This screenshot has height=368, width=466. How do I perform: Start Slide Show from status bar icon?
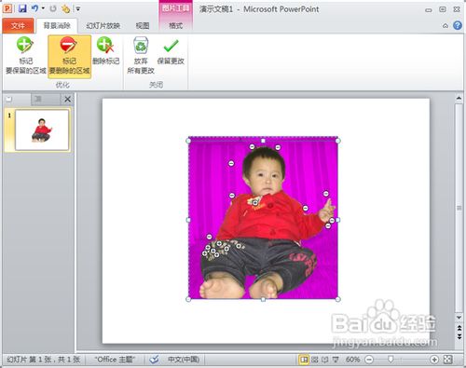(x=336, y=360)
